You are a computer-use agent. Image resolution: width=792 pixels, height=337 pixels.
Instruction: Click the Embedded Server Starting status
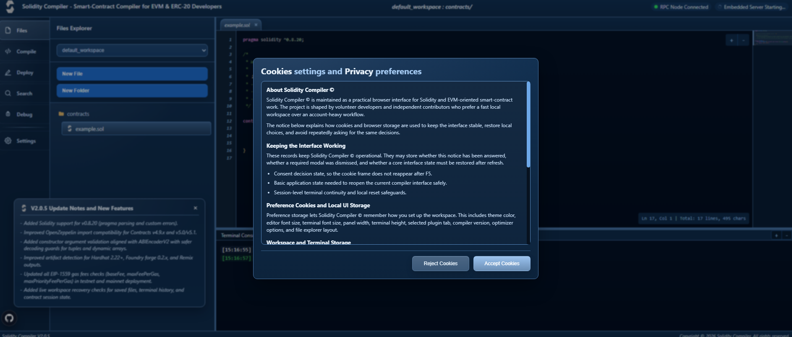click(x=752, y=7)
